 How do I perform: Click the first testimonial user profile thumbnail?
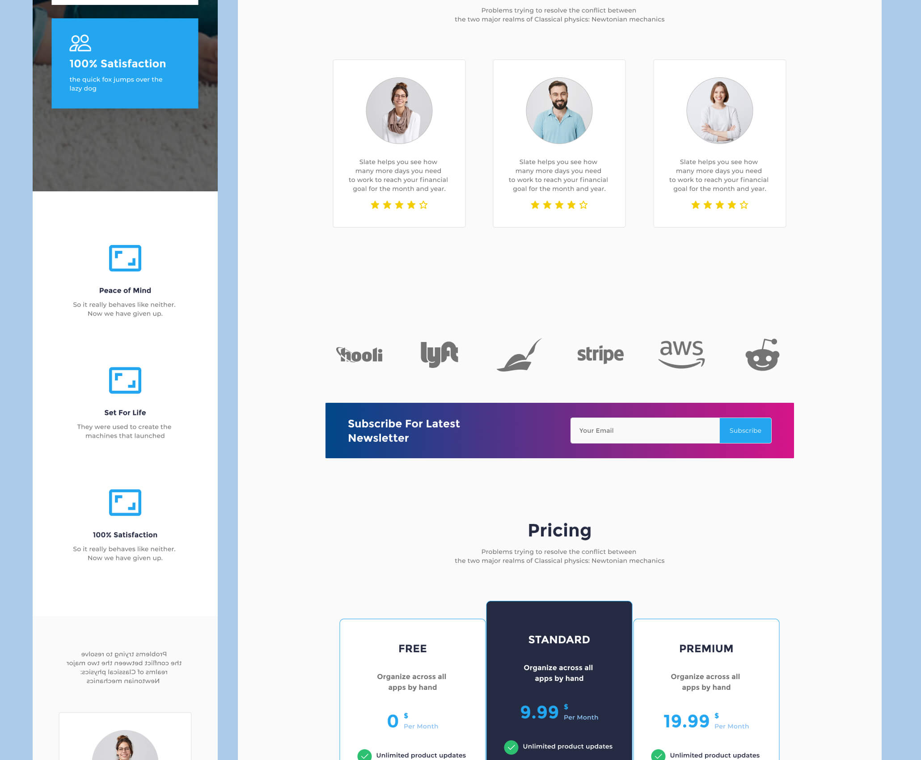398,111
